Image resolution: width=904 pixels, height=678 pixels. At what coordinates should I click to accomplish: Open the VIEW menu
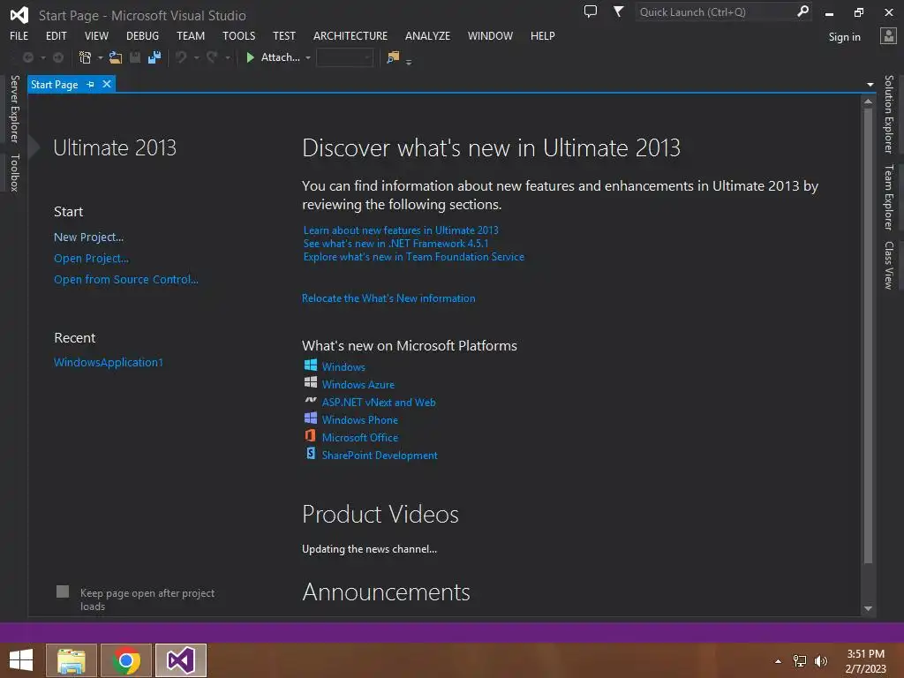click(x=96, y=35)
